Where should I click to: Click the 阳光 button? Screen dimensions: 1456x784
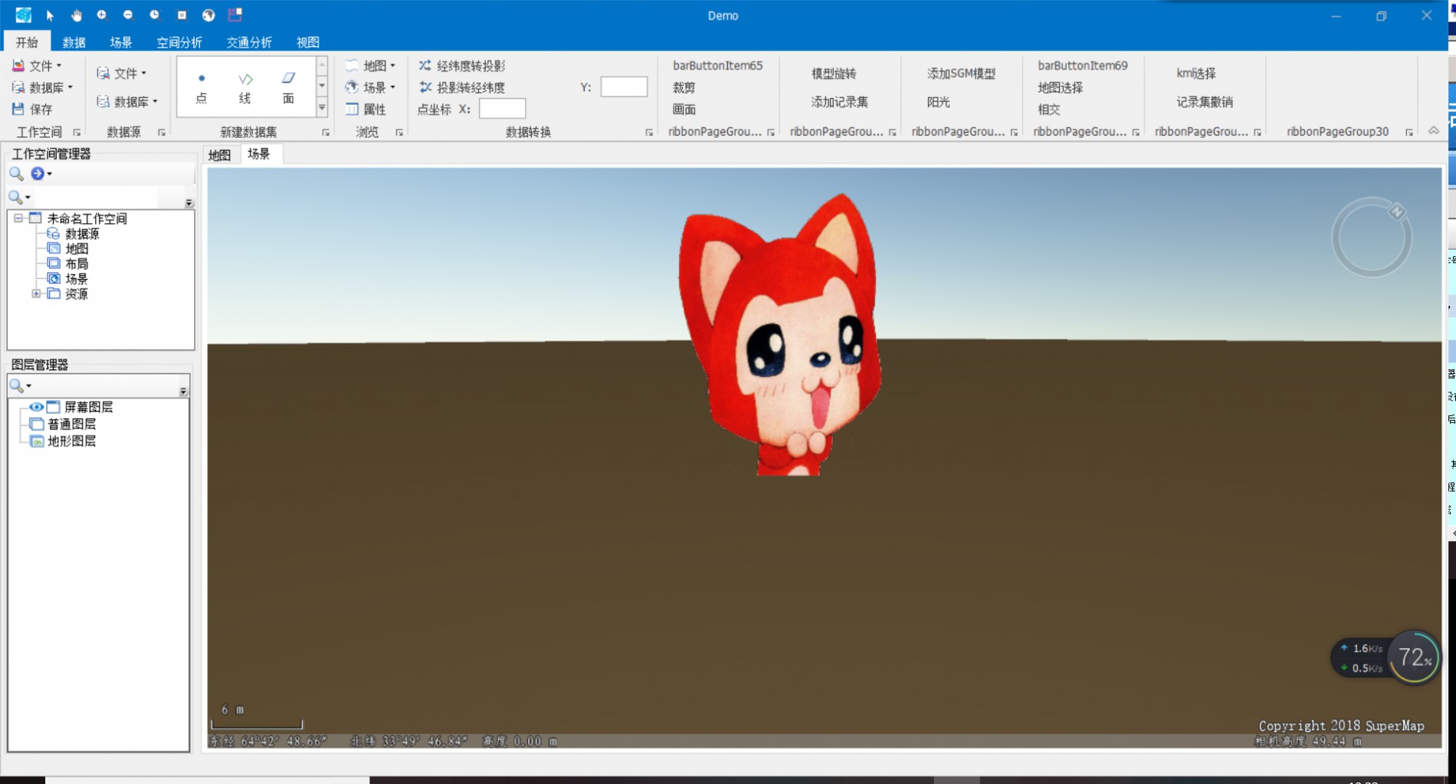(939, 101)
